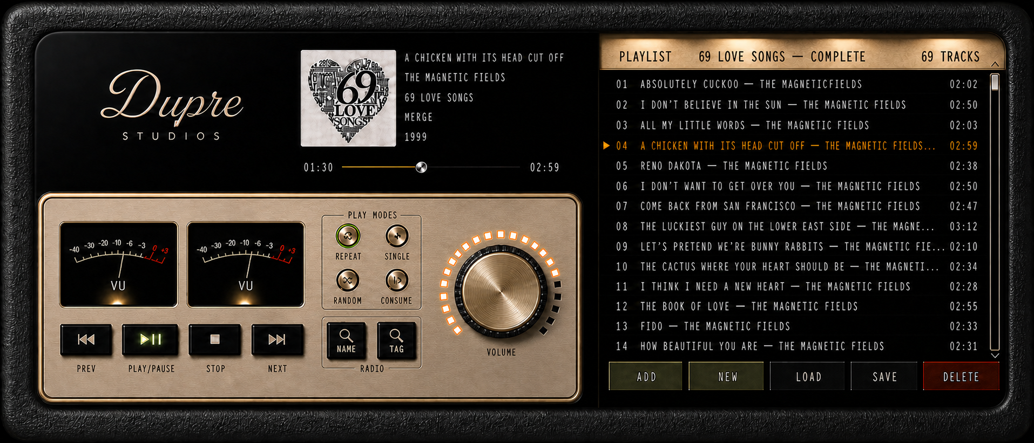Screen dimensions: 1034x443
Task: Click the 69 Love Songs album cover
Action: [x=348, y=98]
